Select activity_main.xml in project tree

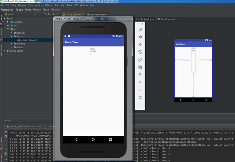click(x=28, y=40)
